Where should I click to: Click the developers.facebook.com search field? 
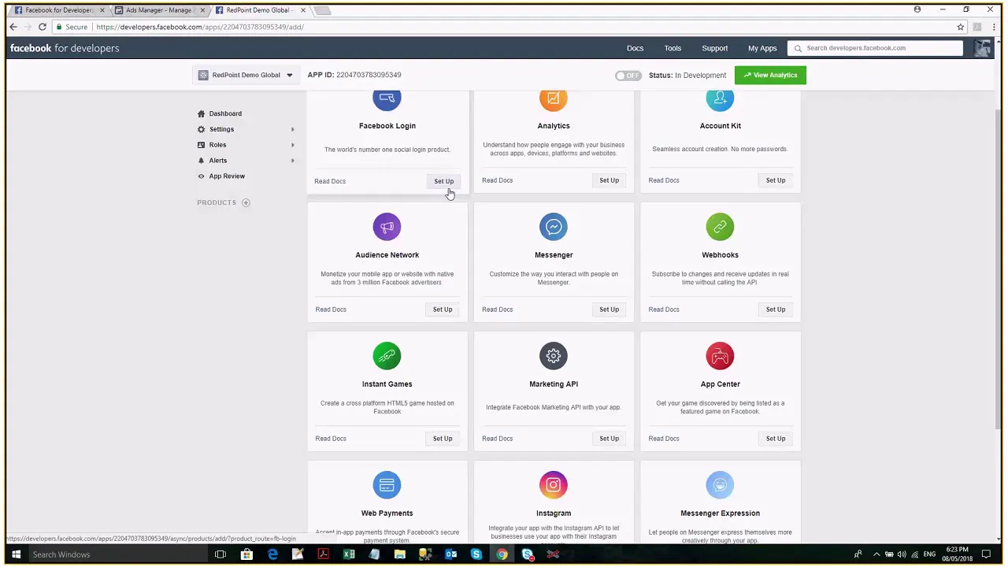(876, 48)
